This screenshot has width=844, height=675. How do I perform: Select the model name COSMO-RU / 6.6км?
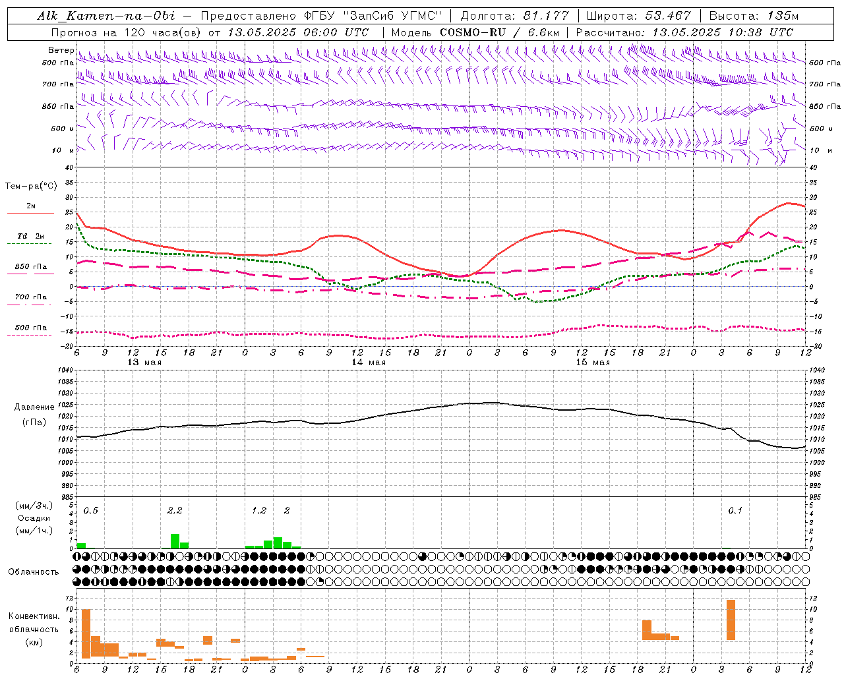coord(500,32)
